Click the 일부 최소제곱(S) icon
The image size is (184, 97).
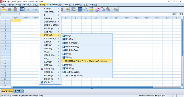[x=64, y=43]
